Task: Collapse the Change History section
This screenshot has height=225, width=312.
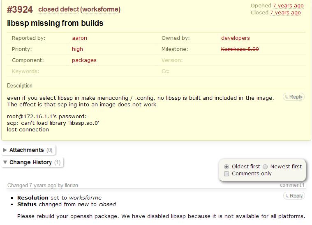Action: (x=30, y=163)
